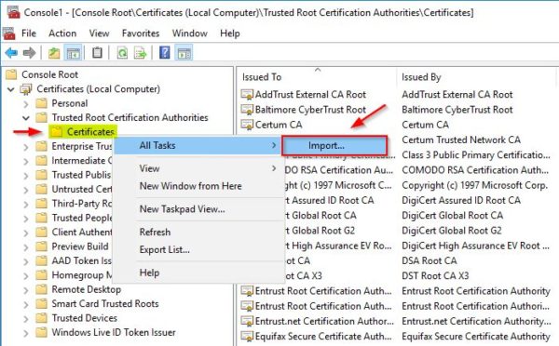Open the Favorites menu
This screenshot has width=559, height=346.
pyautogui.click(x=141, y=33)
